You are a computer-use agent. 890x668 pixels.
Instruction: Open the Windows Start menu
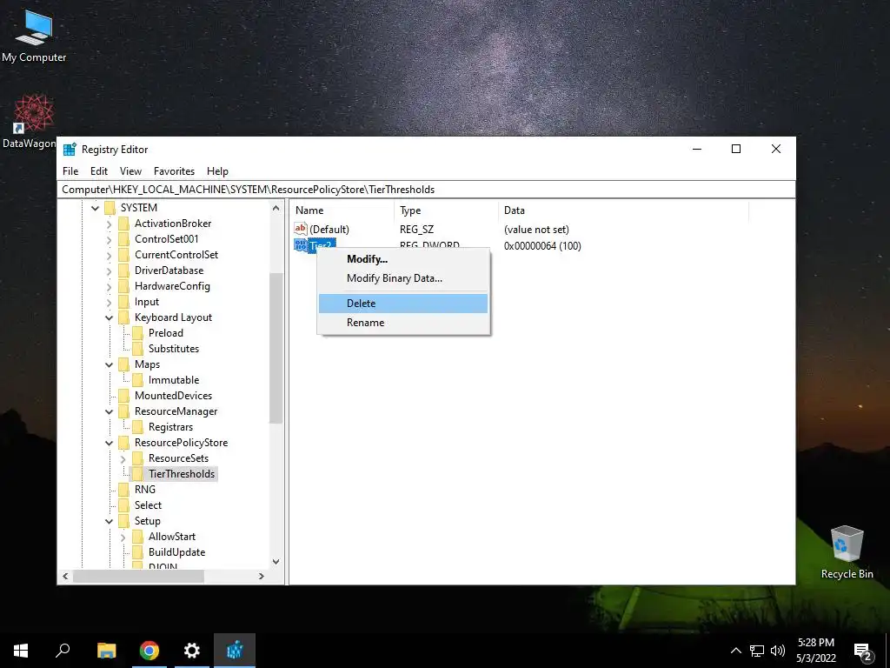click(21, 651)
